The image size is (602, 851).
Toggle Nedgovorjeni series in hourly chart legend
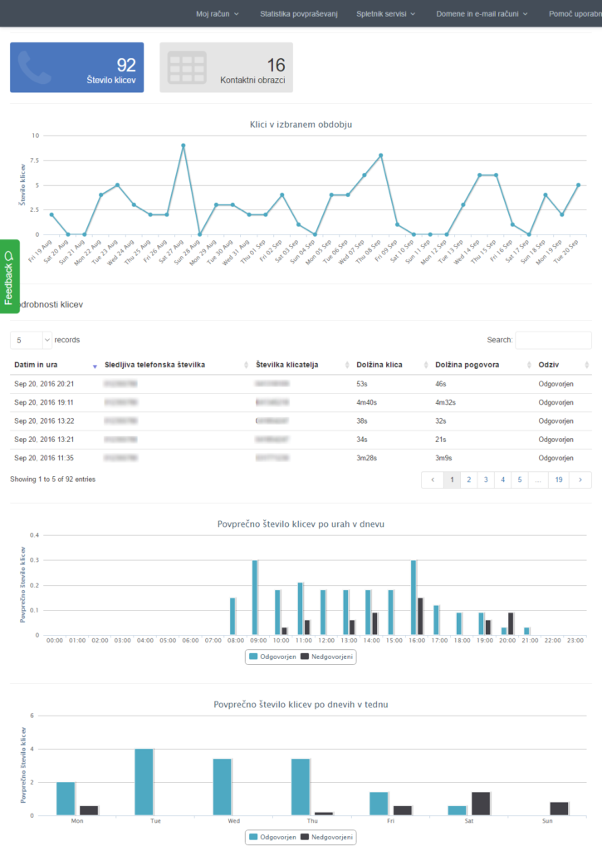coord(326,657)
